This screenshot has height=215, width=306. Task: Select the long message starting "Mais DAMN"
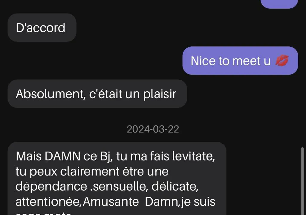(117, 178)
